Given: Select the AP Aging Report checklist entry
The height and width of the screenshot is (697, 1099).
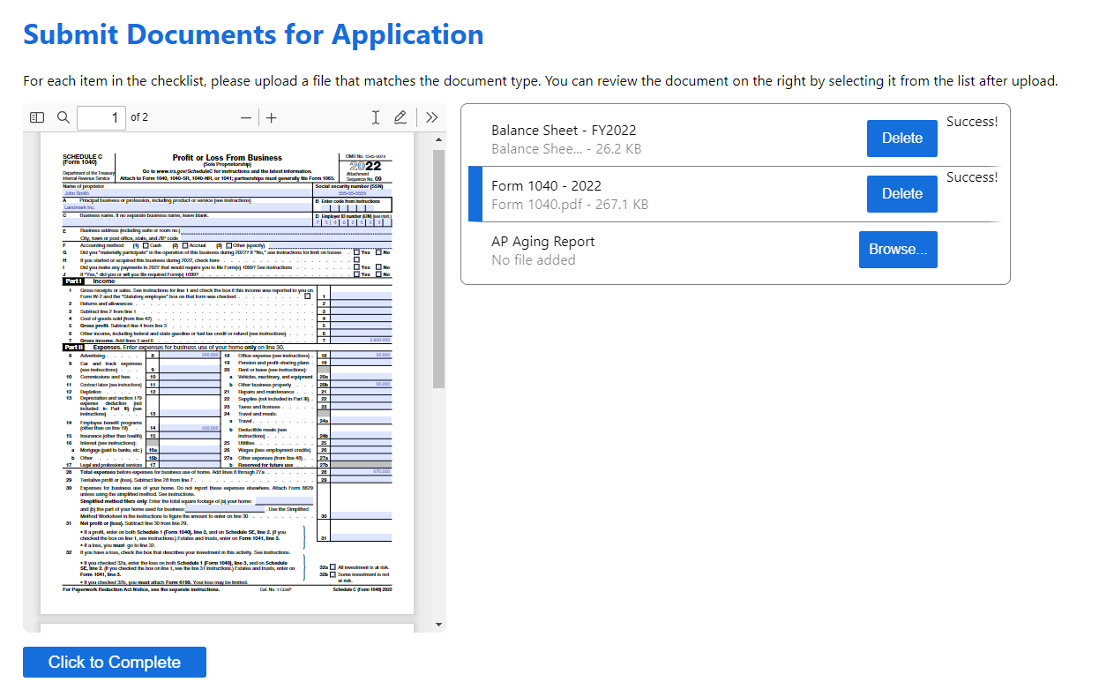Looking at the screenshot, I should (x=617, y=249).
